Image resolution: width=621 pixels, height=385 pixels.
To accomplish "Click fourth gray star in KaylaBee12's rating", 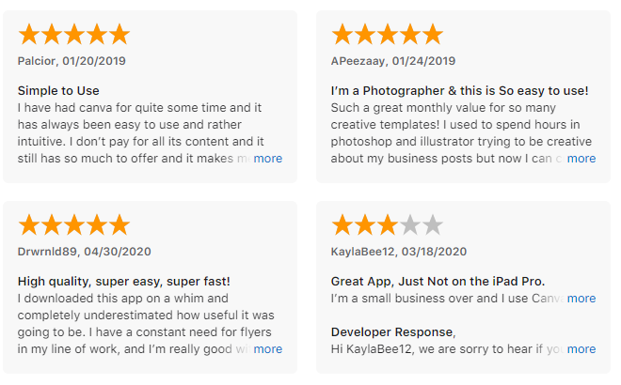I will coord(410,225).
